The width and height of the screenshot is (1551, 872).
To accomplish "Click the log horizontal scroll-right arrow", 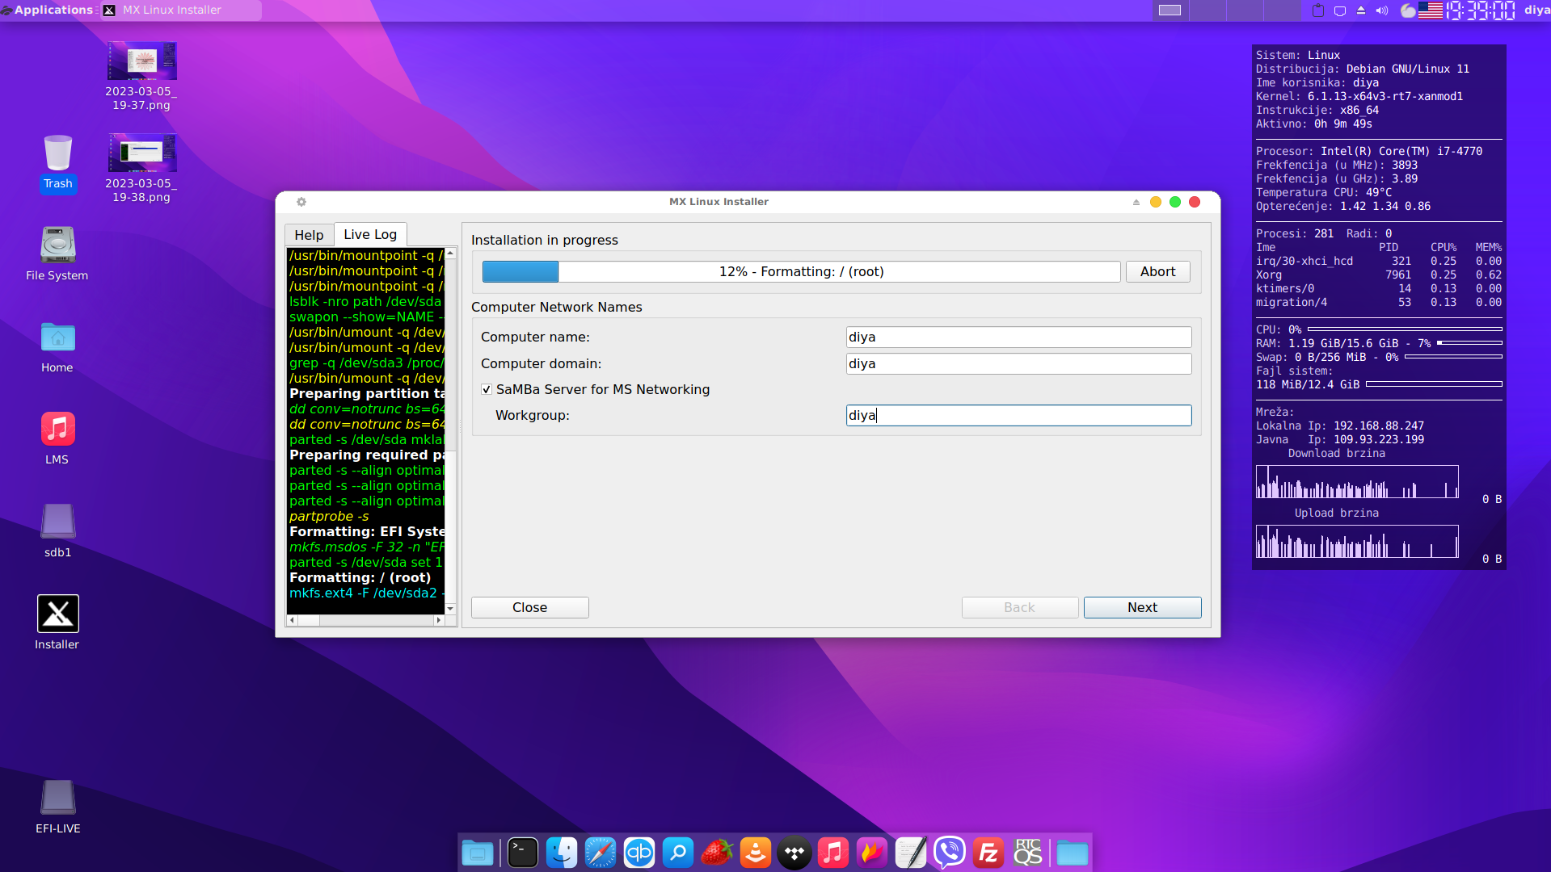I will pyautogui.click(x=439, y=620).
